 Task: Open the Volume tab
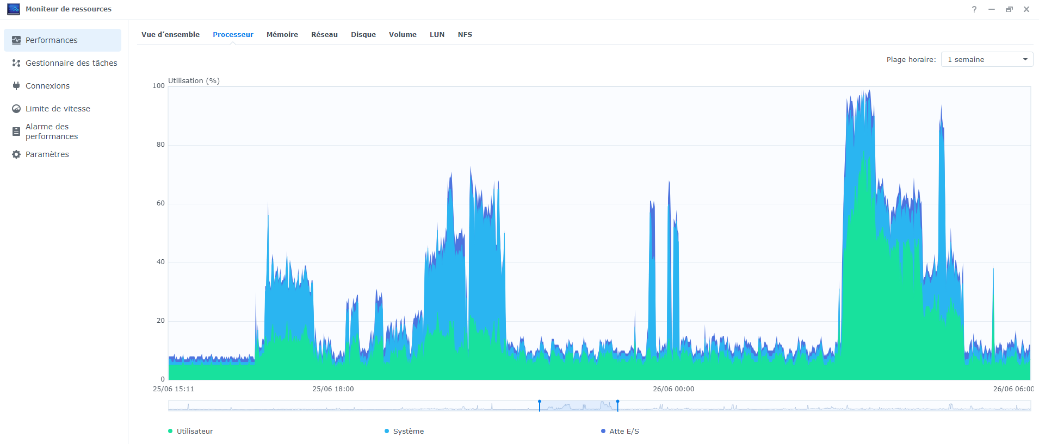tap(403, 34)
